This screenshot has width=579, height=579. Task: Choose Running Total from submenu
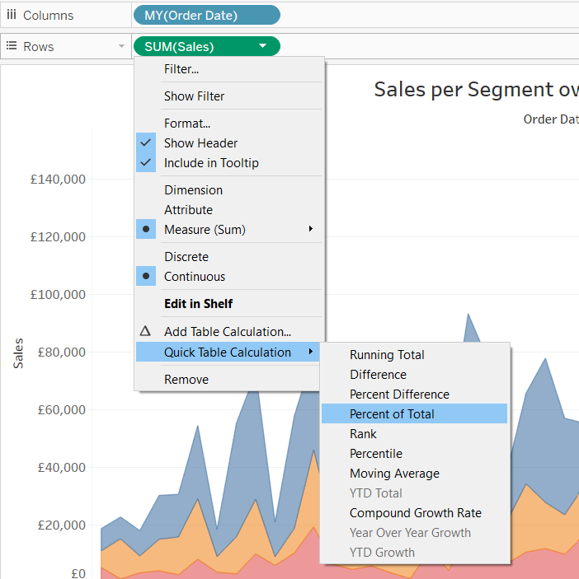[387, 355]
